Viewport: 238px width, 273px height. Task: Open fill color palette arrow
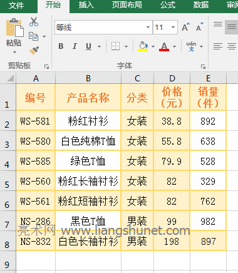point(153,46)
